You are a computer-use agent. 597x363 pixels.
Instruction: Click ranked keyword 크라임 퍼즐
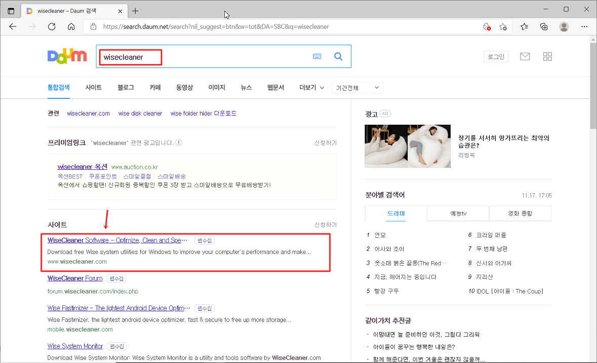click(x=491, y=235)
